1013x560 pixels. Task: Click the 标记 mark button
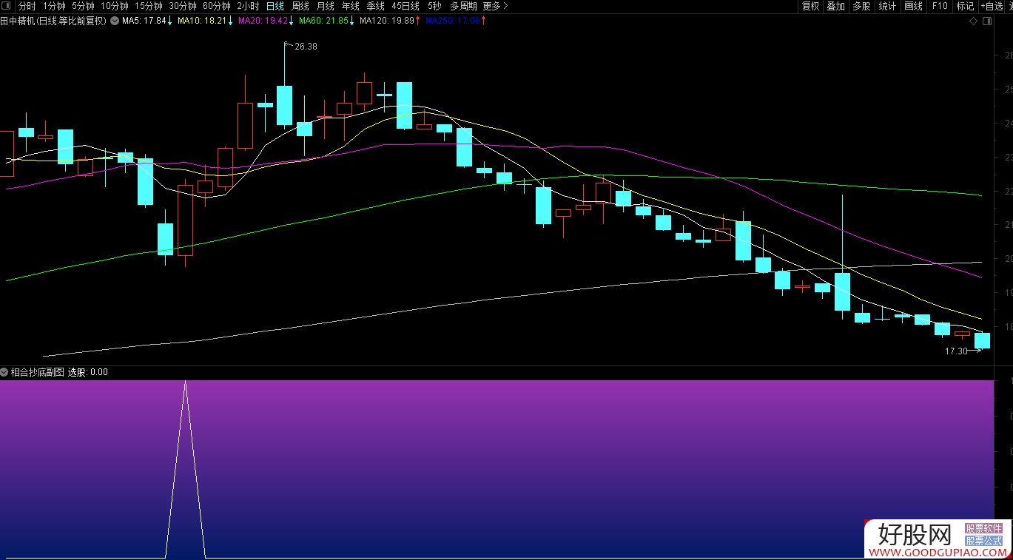(x=965, y=6)
